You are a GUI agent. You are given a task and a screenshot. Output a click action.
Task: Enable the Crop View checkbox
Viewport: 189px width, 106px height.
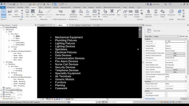tap(167, 93)
